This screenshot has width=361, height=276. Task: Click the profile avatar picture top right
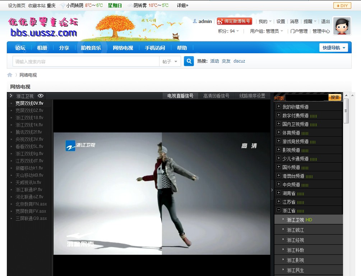coord(342,27)
